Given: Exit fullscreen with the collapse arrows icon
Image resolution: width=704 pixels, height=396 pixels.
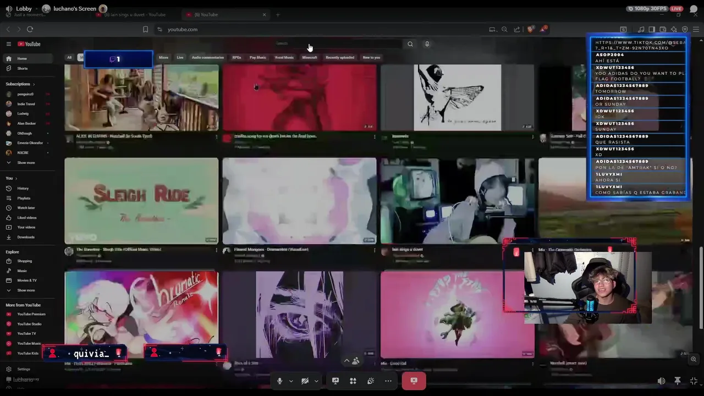Looking at the screenshot, I should coord(694,381).
